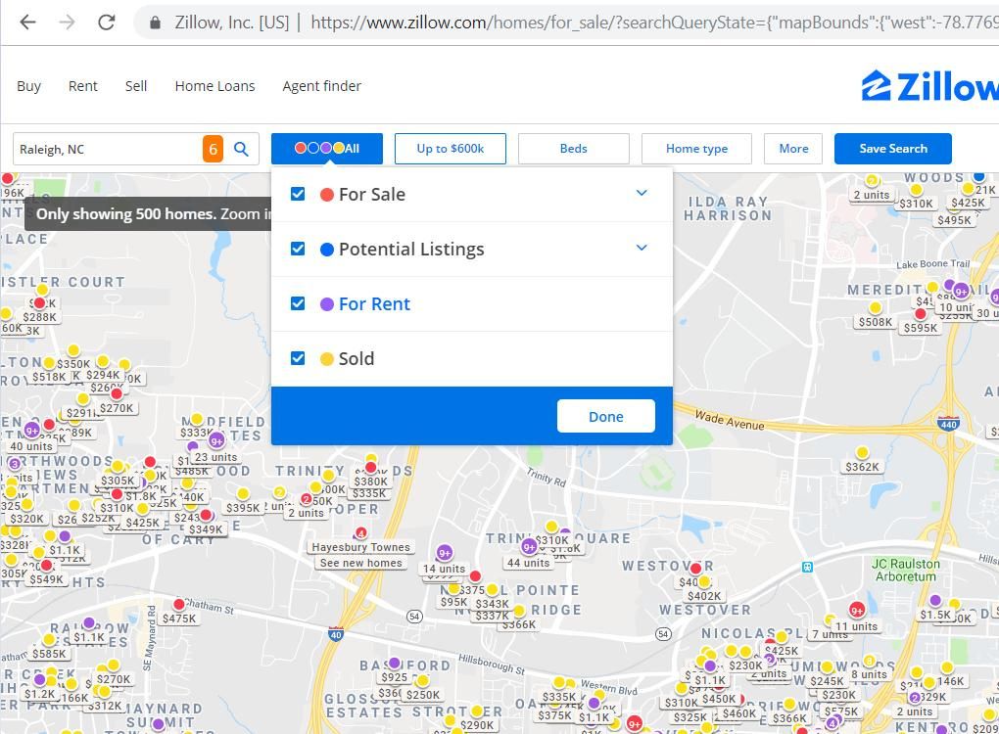Select the purple 9+ cluster above 14 units

tap(445, 553)
